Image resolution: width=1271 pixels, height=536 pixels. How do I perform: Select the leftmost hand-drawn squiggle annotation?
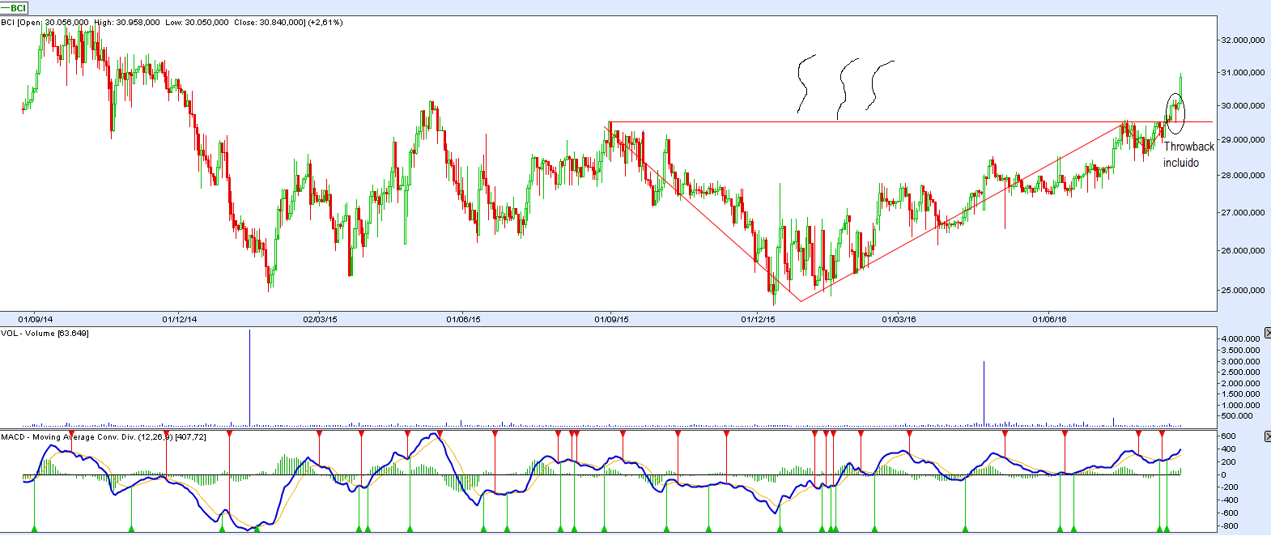click(x=803, y=83)
